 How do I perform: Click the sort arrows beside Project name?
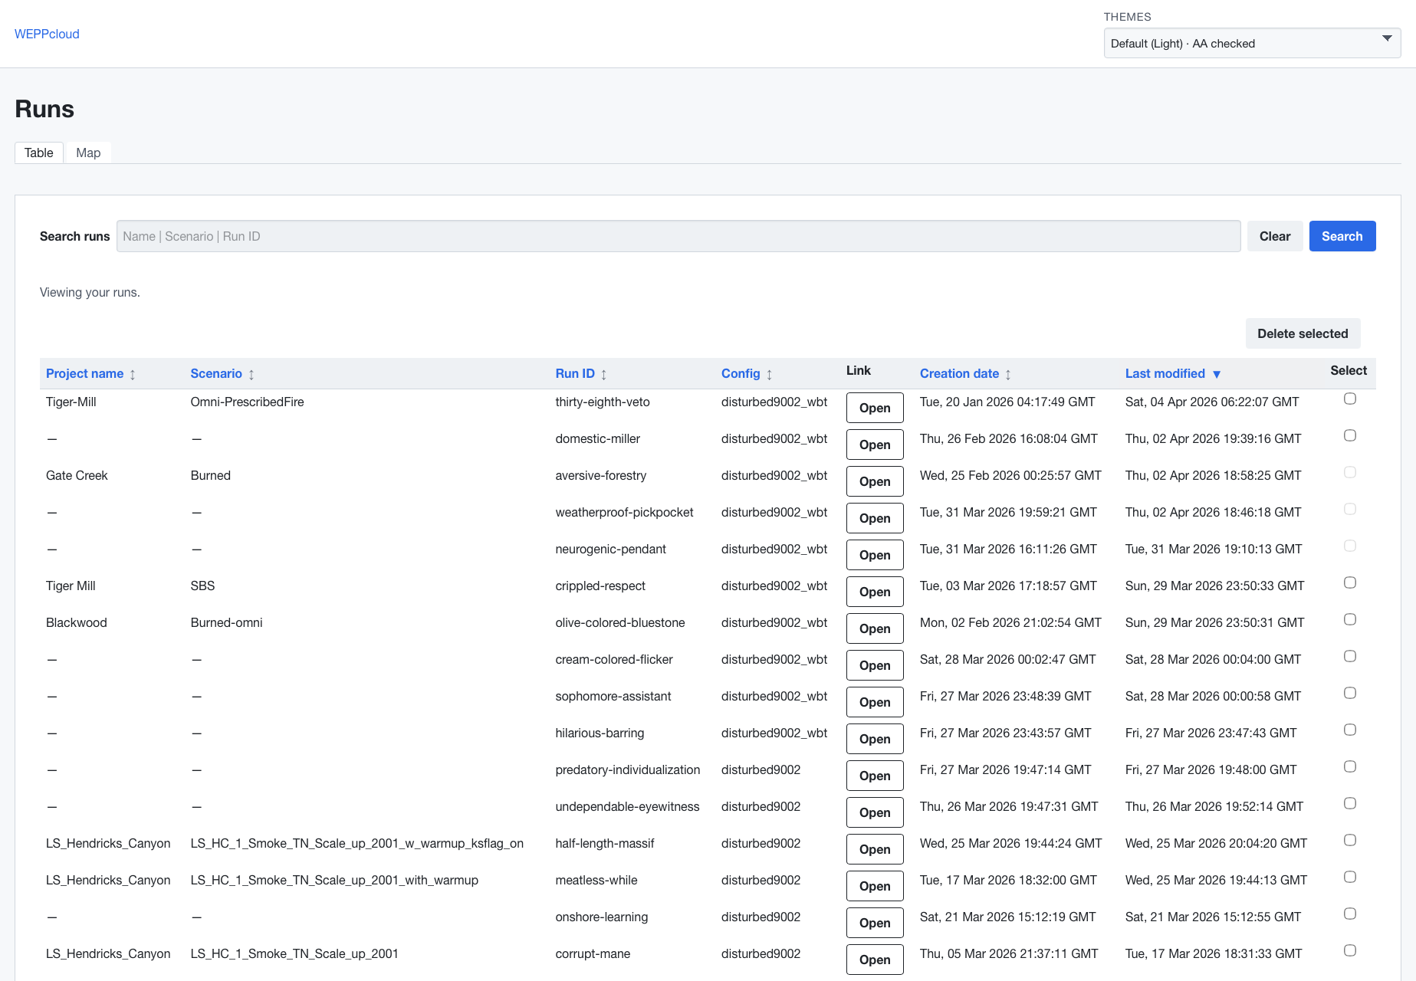[133, 375]
